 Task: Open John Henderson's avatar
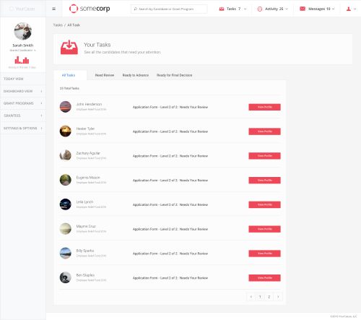point(66,107)
